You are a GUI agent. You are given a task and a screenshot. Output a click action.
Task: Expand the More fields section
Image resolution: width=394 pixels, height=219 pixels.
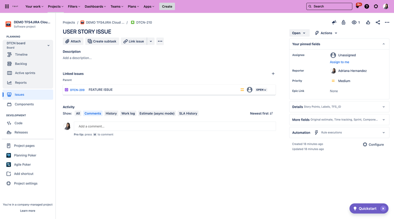(x=339, y=120)
